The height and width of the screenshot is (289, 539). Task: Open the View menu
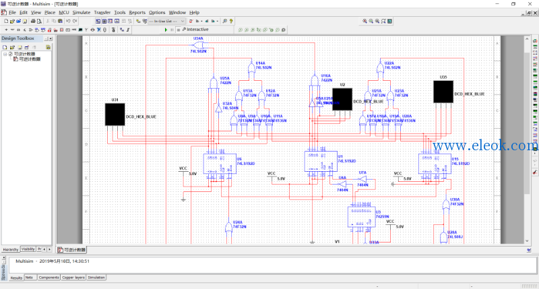[36, 12]
